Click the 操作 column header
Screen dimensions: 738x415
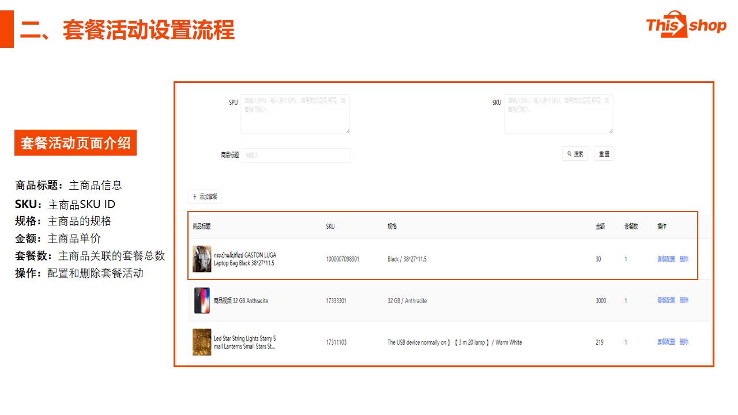click(662, 227)
